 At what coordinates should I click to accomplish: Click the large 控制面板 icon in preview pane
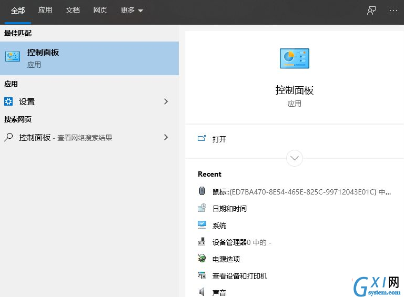(x=295, y=58)
